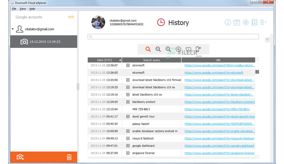Expand the singapore forensic row
Viewport: 284px width, 164px height.
pyautogui.click(x=128, y=153)
